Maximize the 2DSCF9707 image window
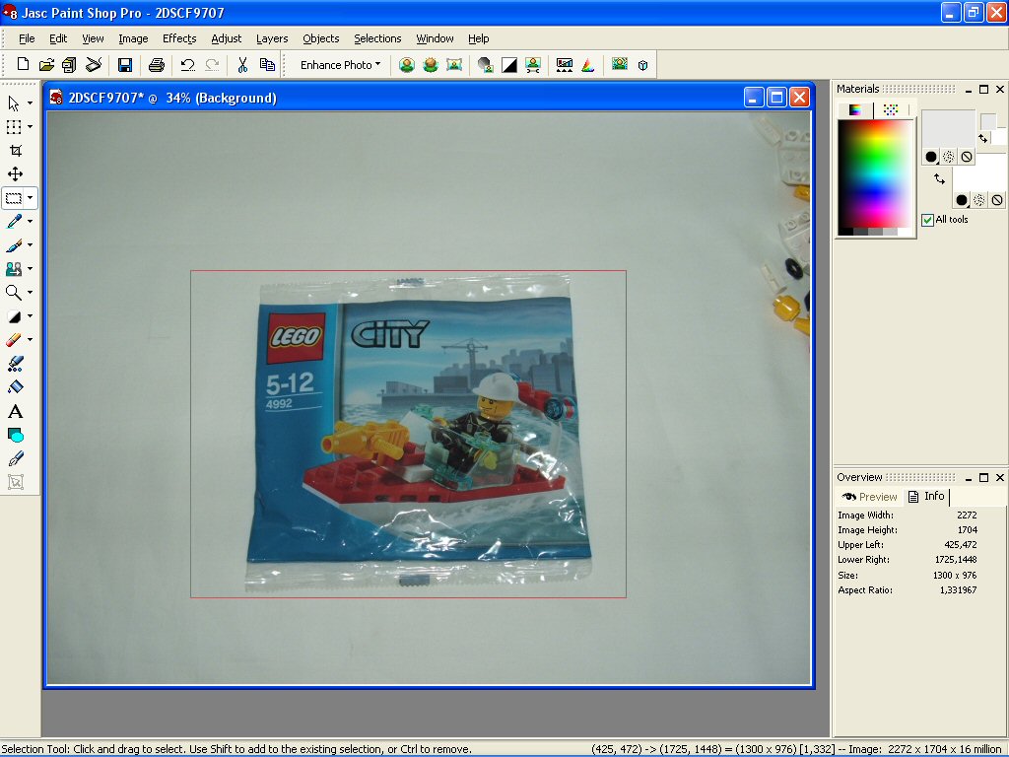 coord(776,98)
